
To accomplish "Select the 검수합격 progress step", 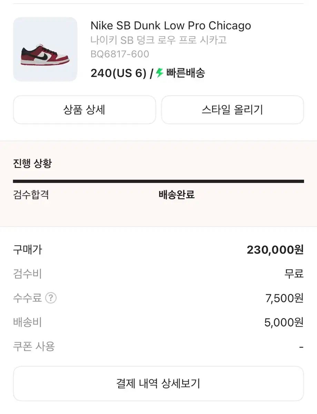I will pos(31,195).
